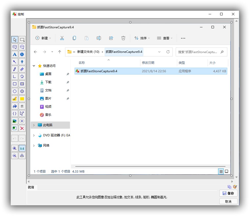The height and width of the screenshot is (216, 250).
Task: Expand the DVD 驱动器 (F:) node
Action: (34, 135)
